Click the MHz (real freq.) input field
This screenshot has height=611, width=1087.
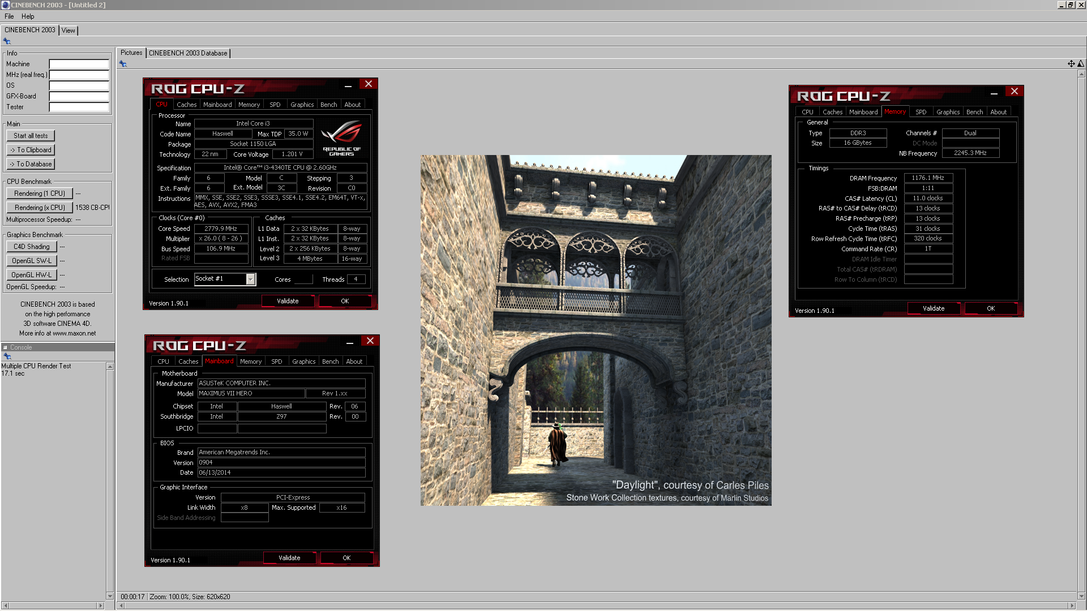(79, 75)
